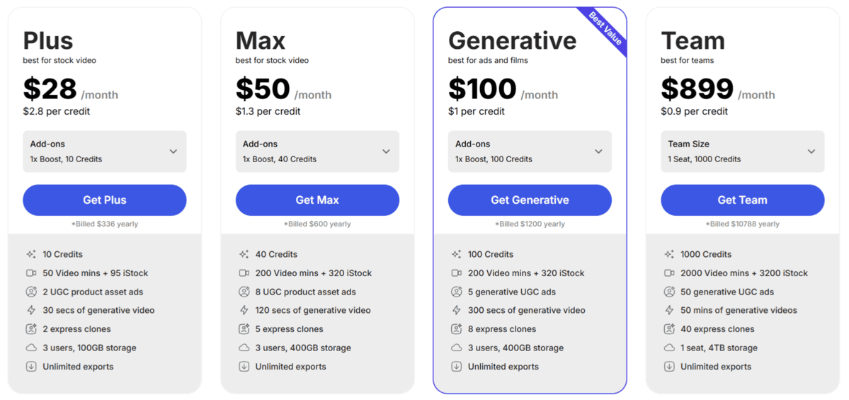
Task: Click the video camera icon in Max plan
Action: tap(244, 273)
